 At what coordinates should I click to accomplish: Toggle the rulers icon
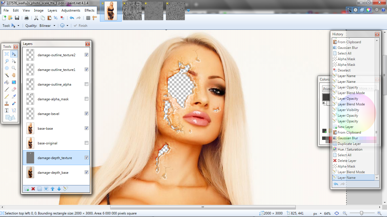pos(95,18)
